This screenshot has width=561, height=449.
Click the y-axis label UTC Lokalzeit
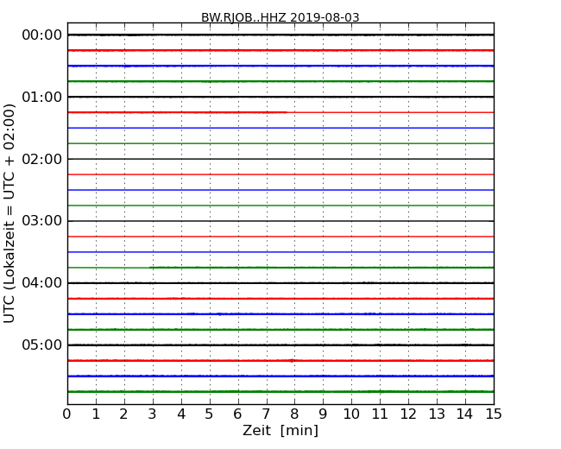point(9,213)
